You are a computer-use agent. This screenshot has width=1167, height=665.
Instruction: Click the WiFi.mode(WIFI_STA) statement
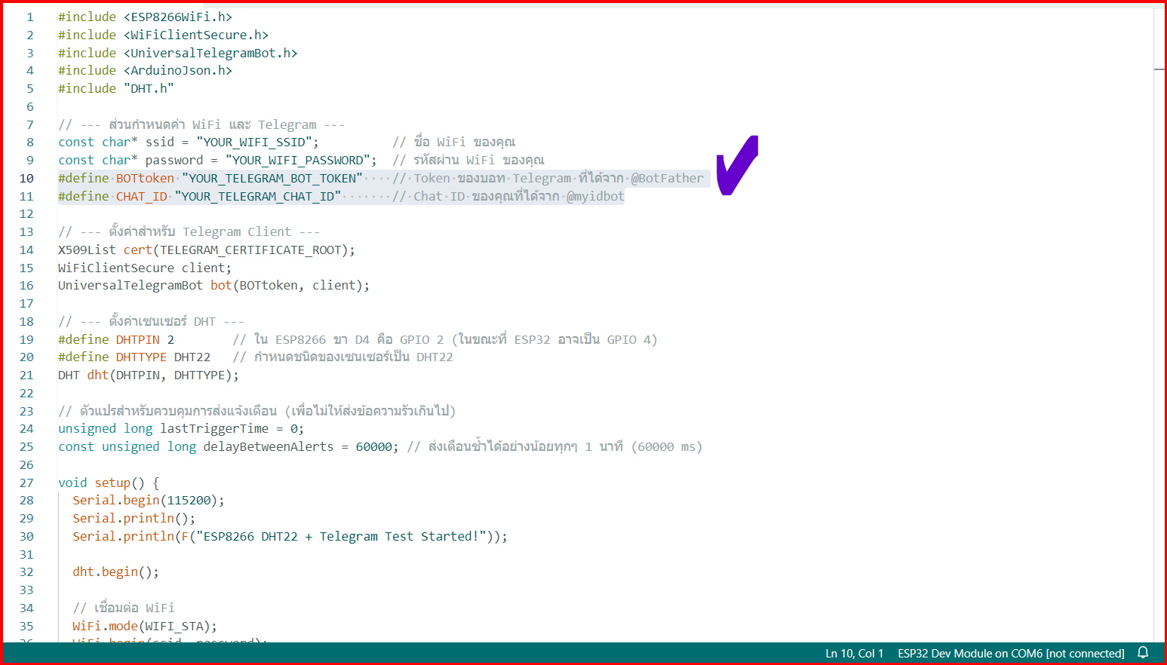(145, 627)
